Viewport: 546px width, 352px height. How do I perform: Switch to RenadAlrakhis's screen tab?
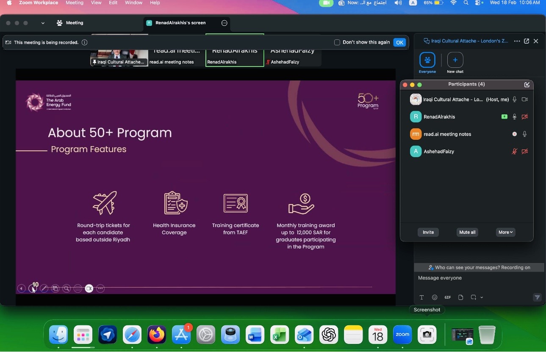[x=180, y=23]
